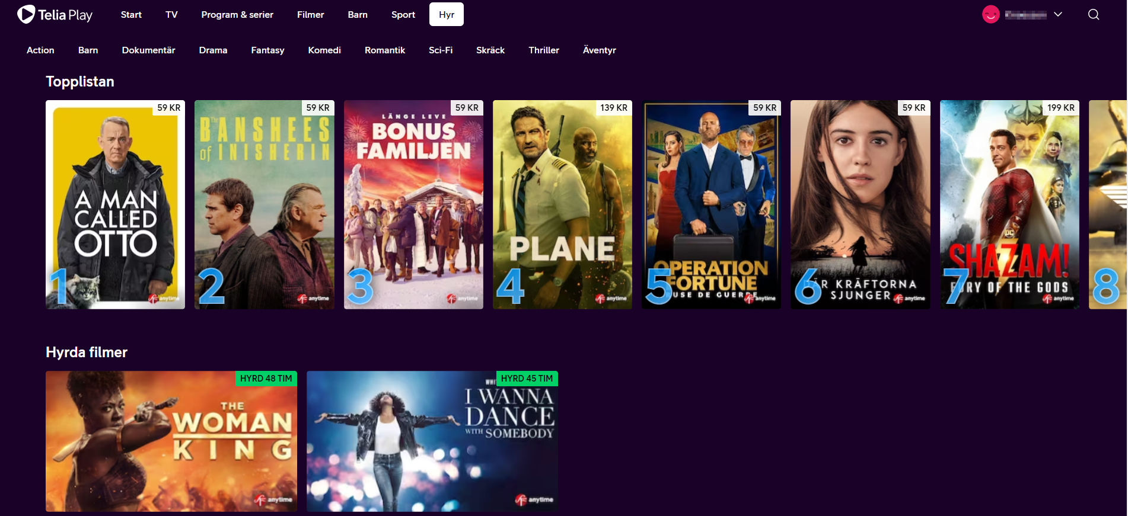Viewport: 1128px width, 516px height.
Task: Filter by Action genre
Action: 40,50
